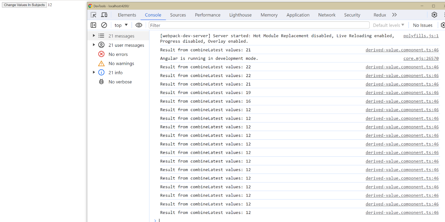445x222 pixels.
Task: Click the value 12 beside the Change Values button
Action: click(50, 5)
